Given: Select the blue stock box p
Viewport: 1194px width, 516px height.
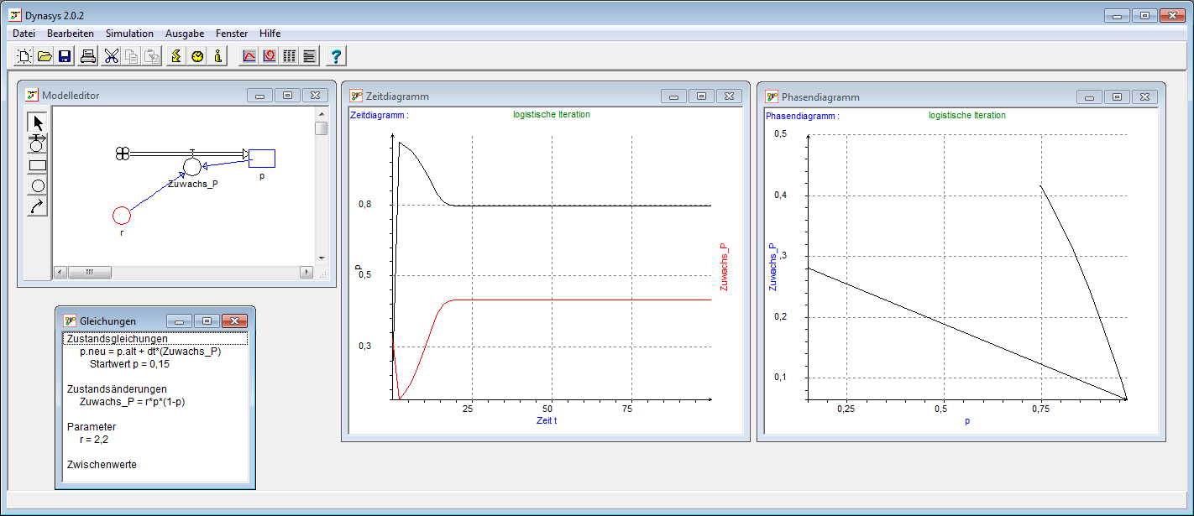Looking at the screenshot, I should click(262, 158).
